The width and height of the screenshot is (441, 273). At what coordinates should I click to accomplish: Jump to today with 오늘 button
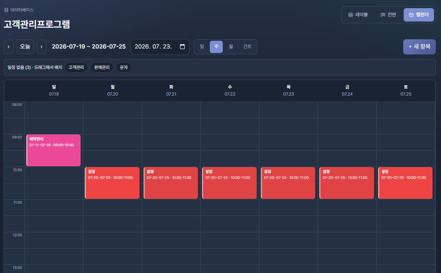25,47
